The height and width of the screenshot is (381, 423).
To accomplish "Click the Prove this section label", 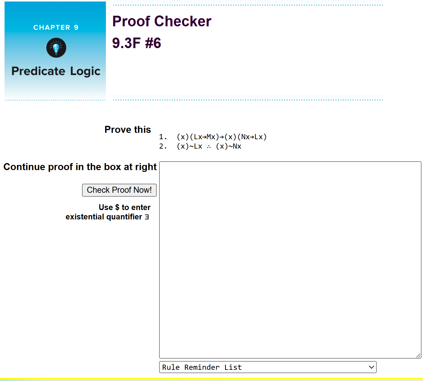I will (127, 130).
